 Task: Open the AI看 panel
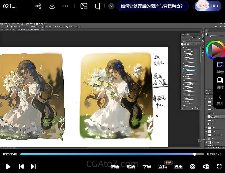220,68
